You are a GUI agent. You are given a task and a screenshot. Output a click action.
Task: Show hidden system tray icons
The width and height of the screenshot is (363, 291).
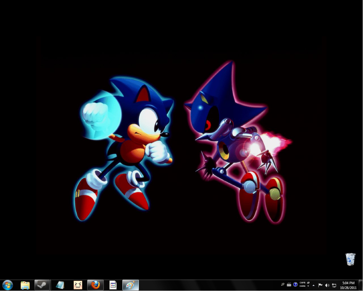click(x=313, y=285)
